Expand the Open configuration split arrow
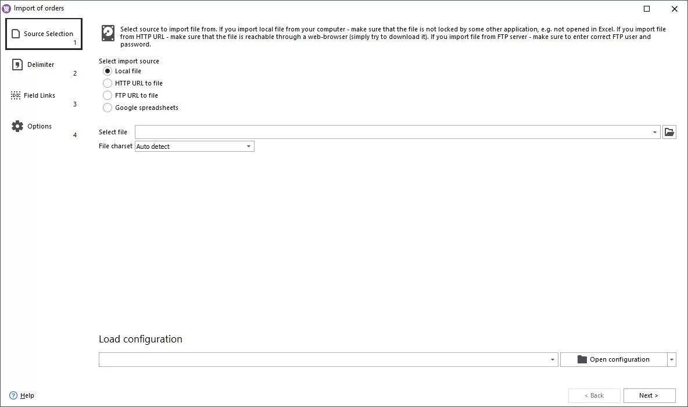Screen dimensions: 688x407 (671, 359)
